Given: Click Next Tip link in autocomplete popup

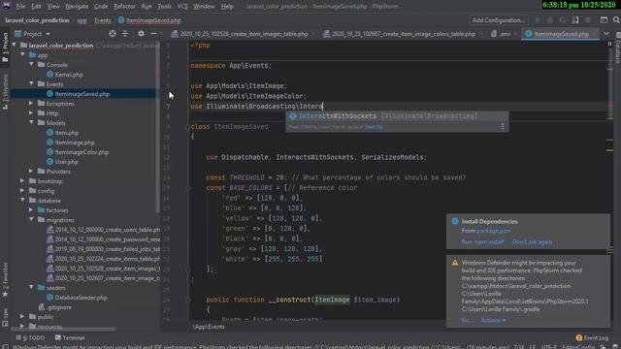Looking at the screenshot, I should point(374,127).
